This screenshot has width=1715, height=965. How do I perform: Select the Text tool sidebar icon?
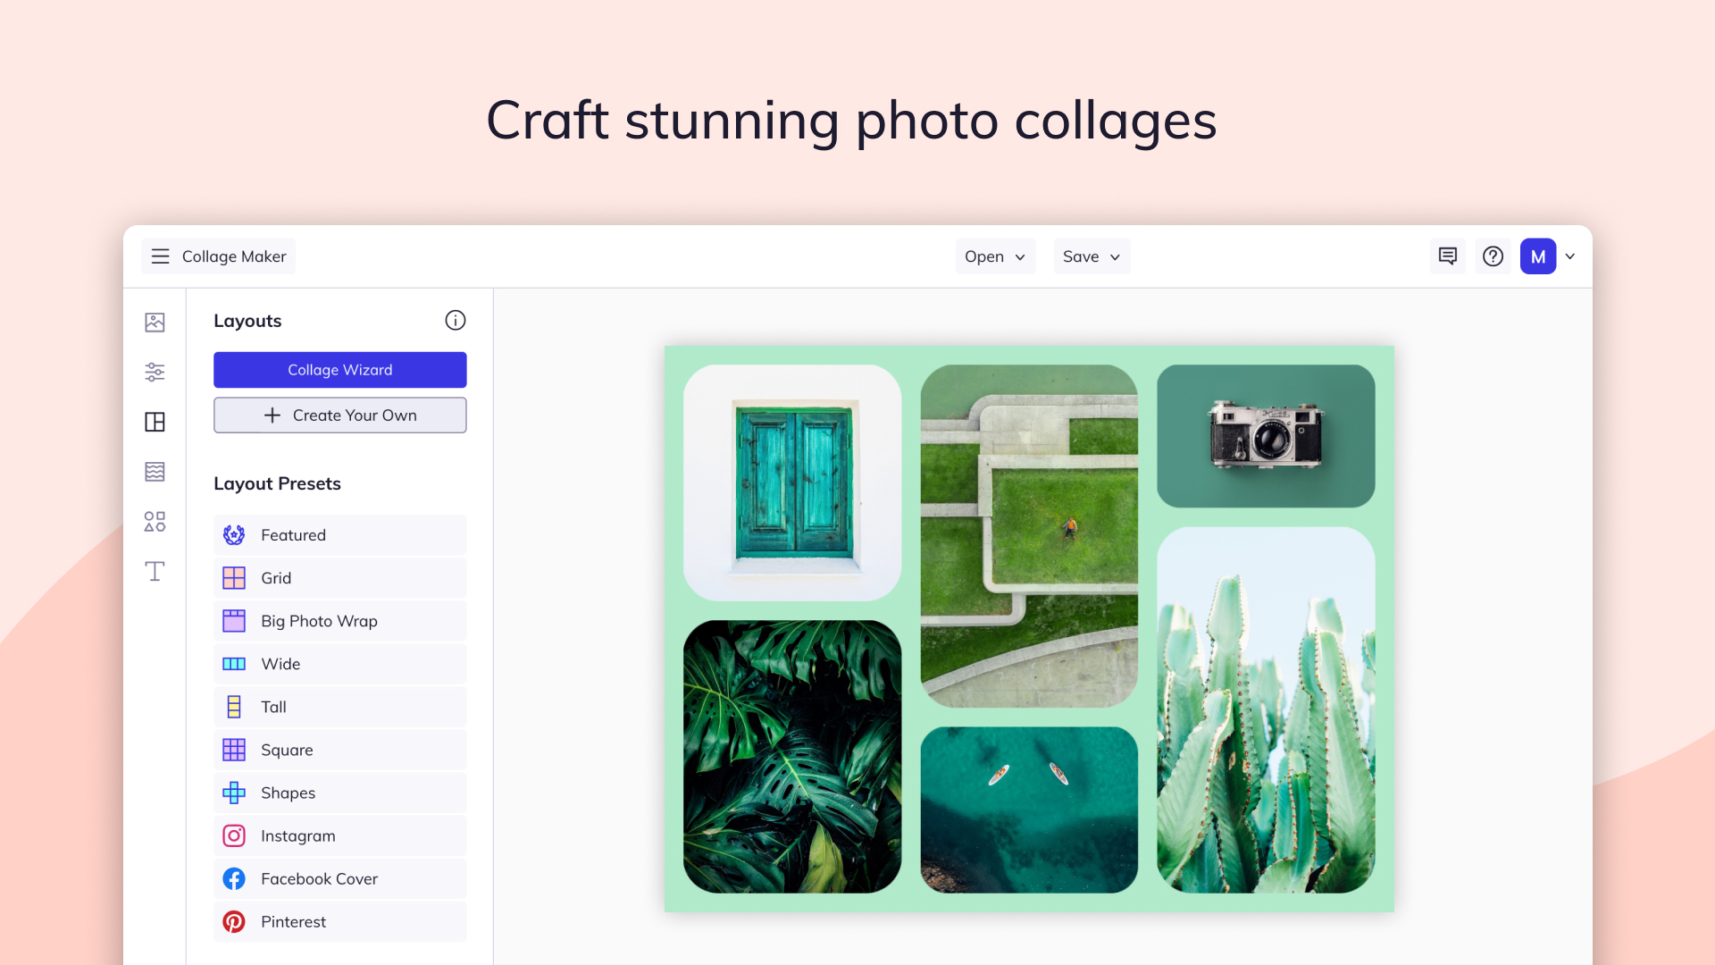pyautogui.click(x=155, y=571)
